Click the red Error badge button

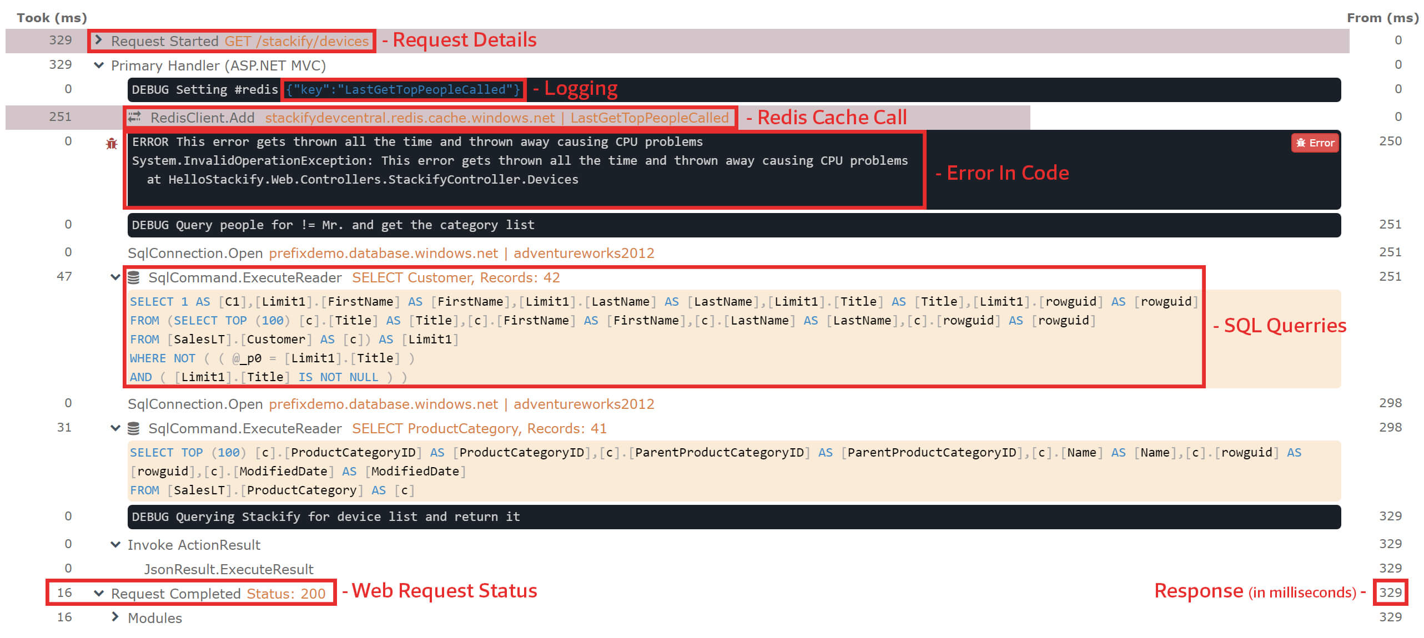pos(1315,143)
